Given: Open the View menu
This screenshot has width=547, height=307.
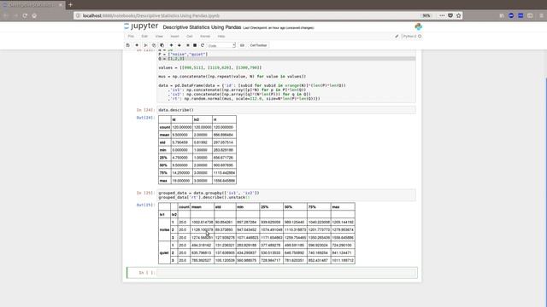Looking at the screenshot, I should pyautogui.click(x=159, y=36).
